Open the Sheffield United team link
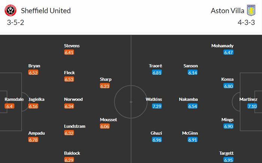Viewport: 262px width, 163px height. point(45,11)
